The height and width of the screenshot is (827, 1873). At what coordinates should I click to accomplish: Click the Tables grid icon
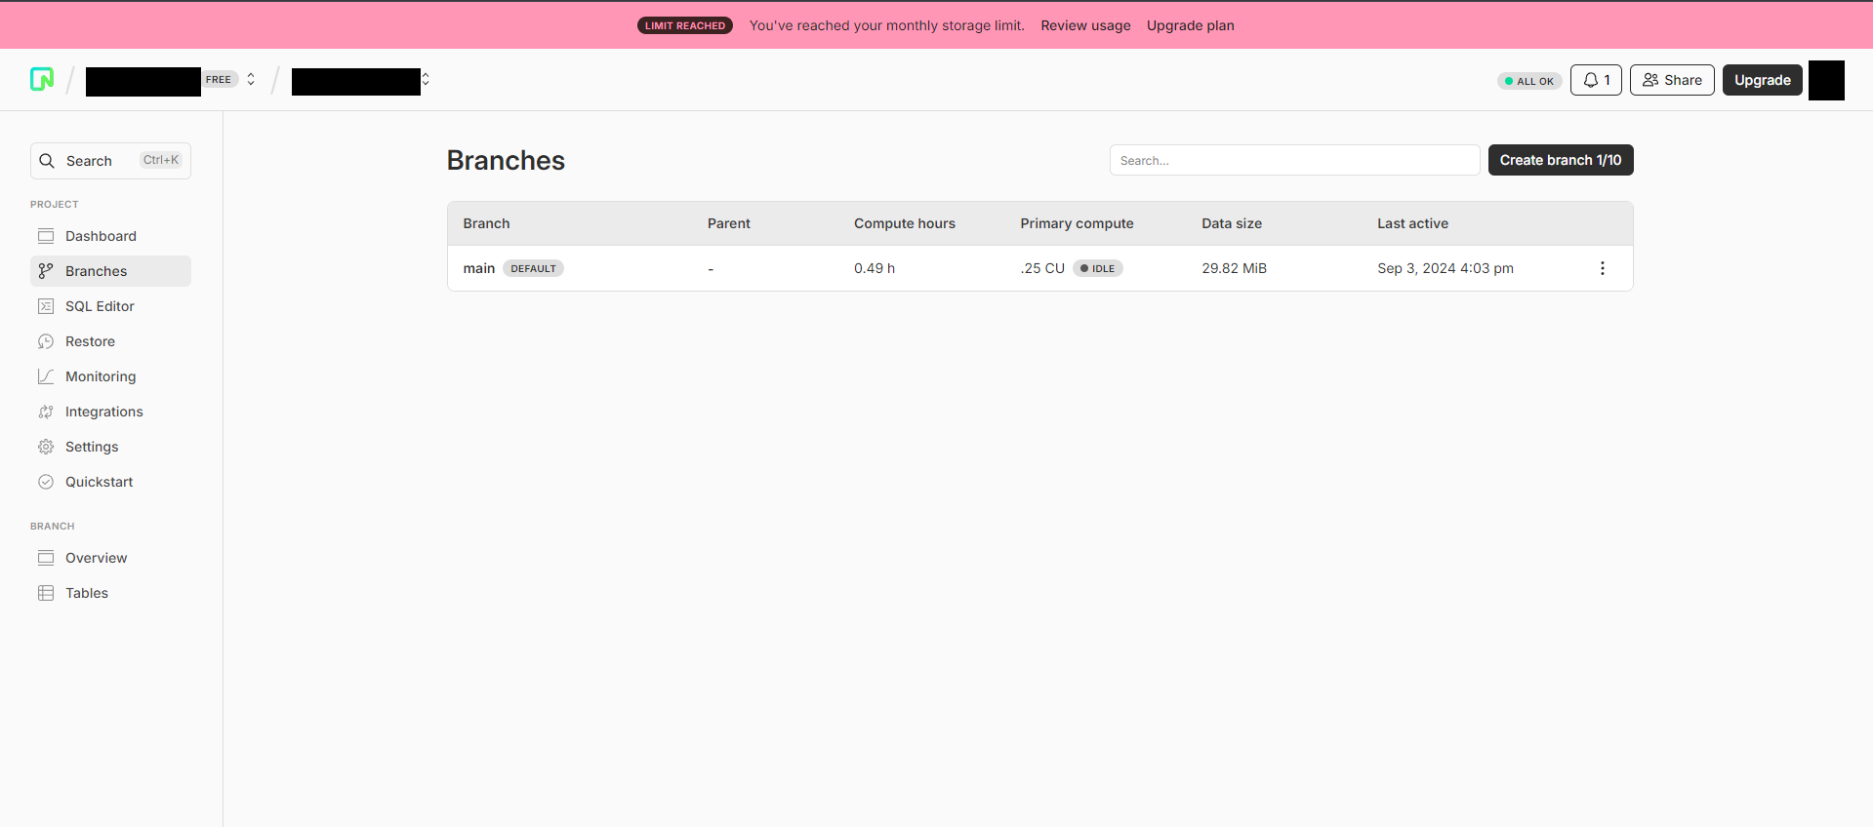tap(46, 593)
